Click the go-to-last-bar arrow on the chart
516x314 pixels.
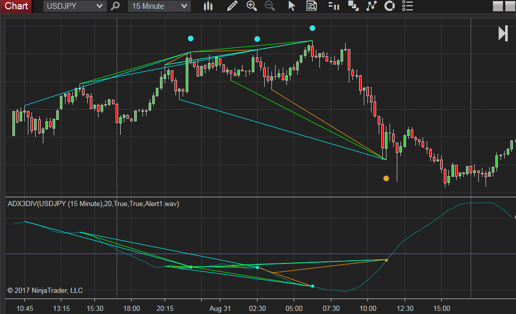click(x=502, y=34)
